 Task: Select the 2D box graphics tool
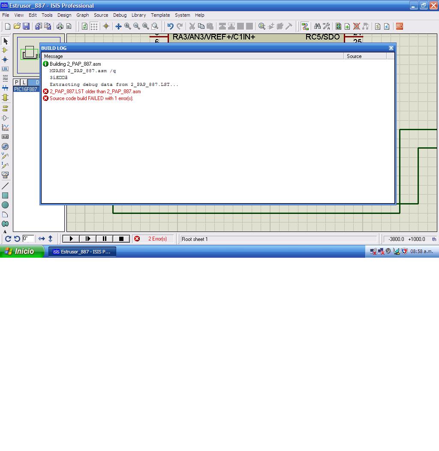[5, 195]
